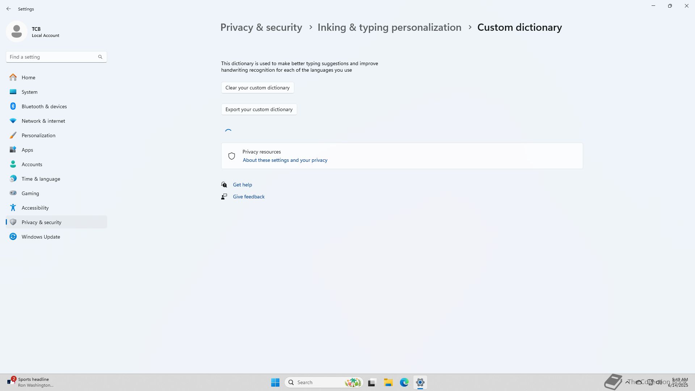The image size is (695, 391).
Task: Click the Give feedback link
Action: (248, 197)
